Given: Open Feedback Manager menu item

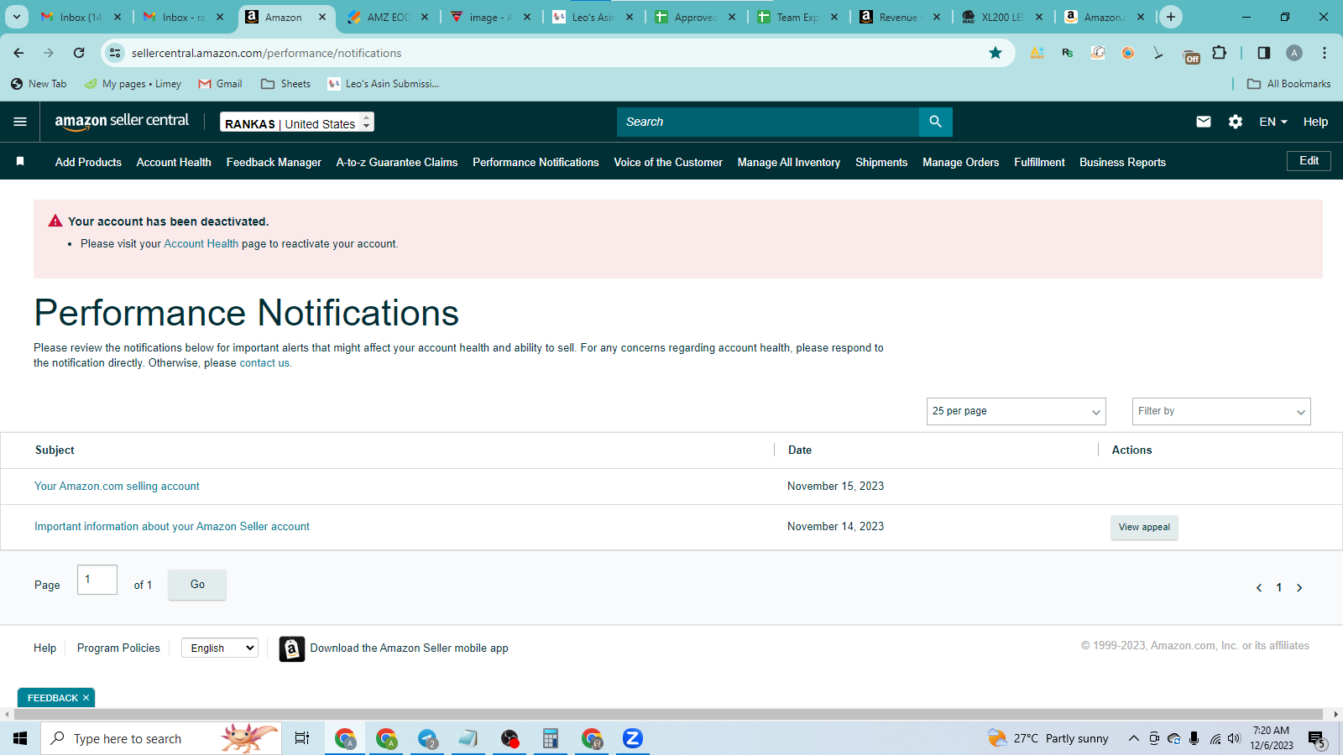Looking at the screenshot, I should click(274, 162).
